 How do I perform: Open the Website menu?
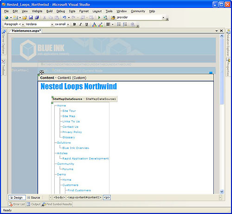pyautogui.click(x=37, y=11)
